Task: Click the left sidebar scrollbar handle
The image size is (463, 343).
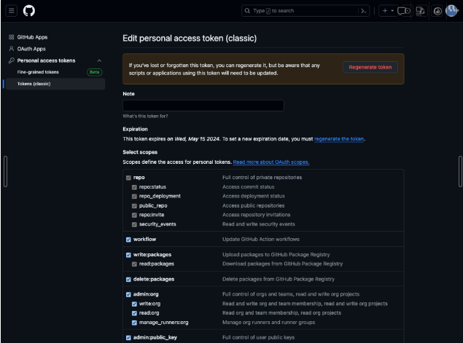Action: (x=5, y=171)
